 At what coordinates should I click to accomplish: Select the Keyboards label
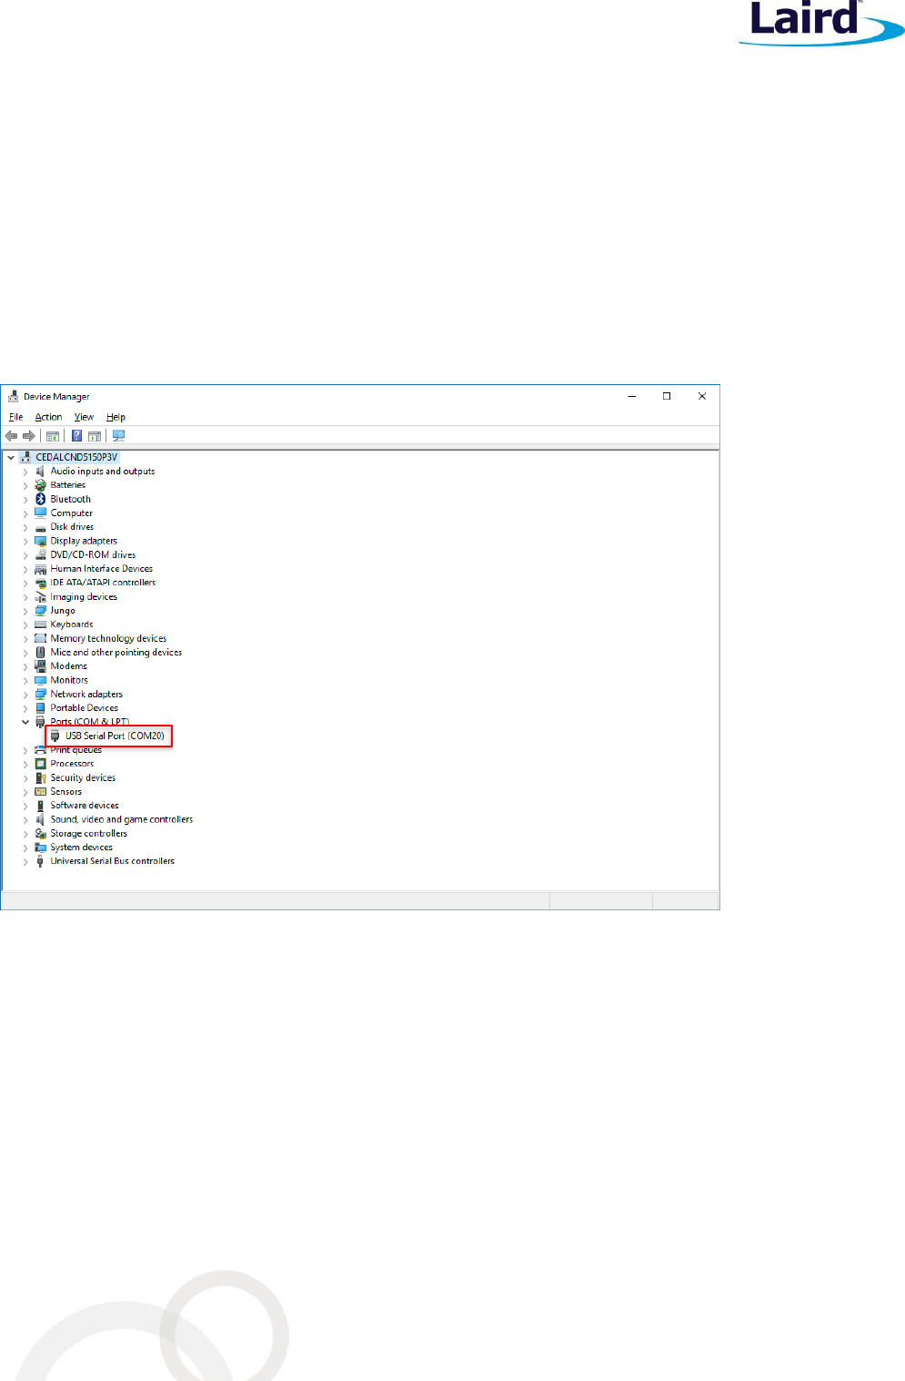point(72,624)
